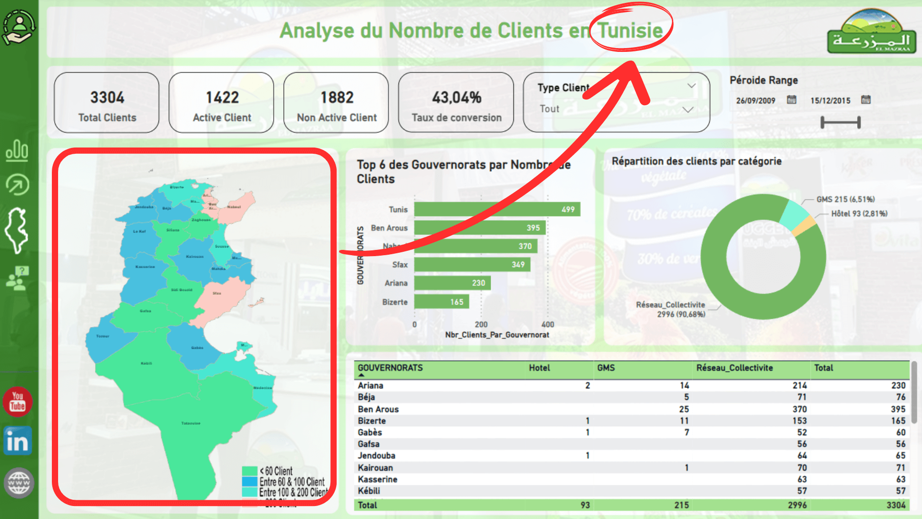Click the bar chart icon in sidebar

coord(17,150)
